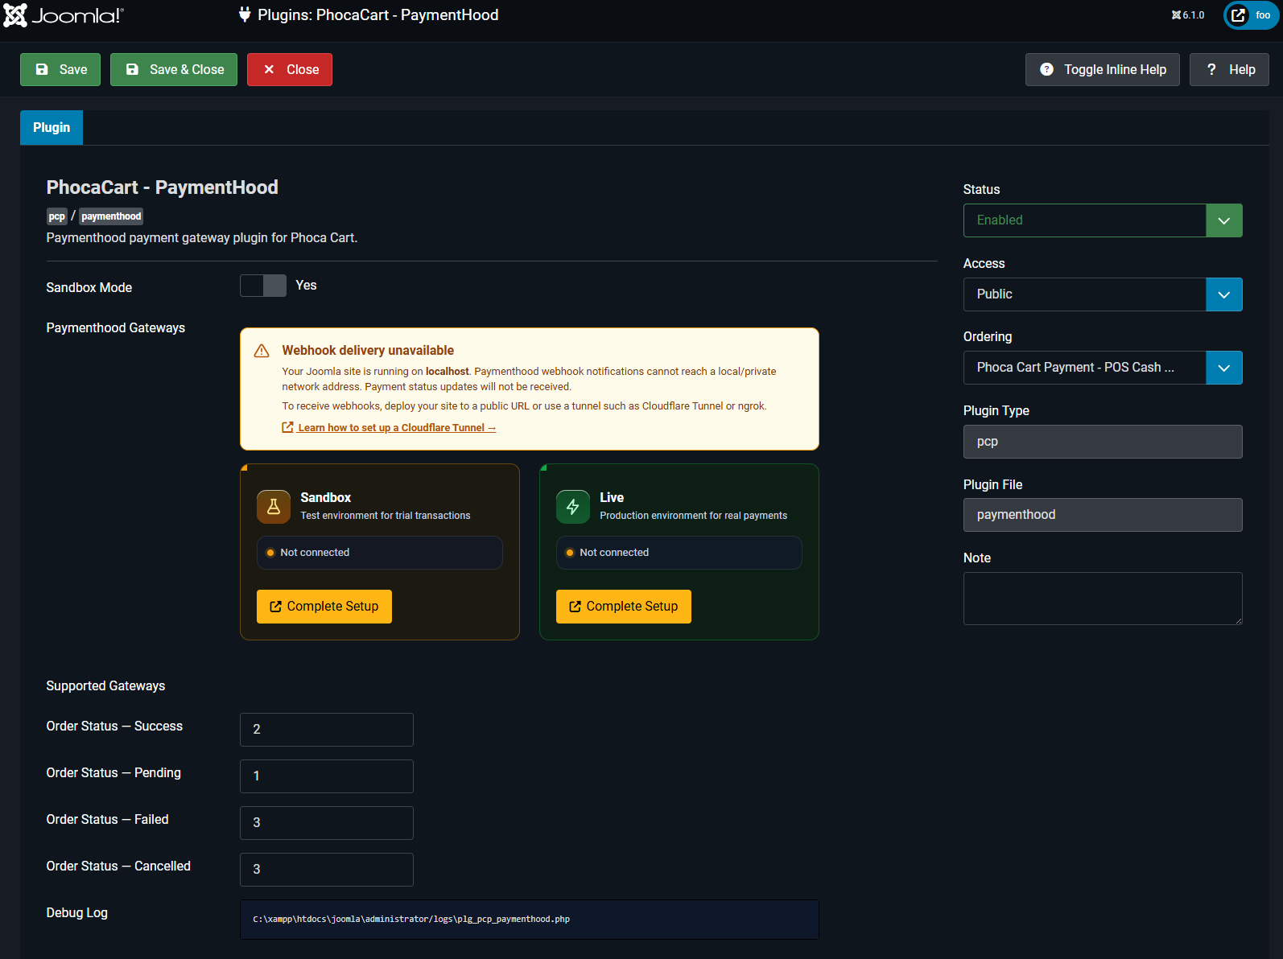Open the Enabled status select box
This screenshot has width=1283, height=959.
tap(1103, 220)
